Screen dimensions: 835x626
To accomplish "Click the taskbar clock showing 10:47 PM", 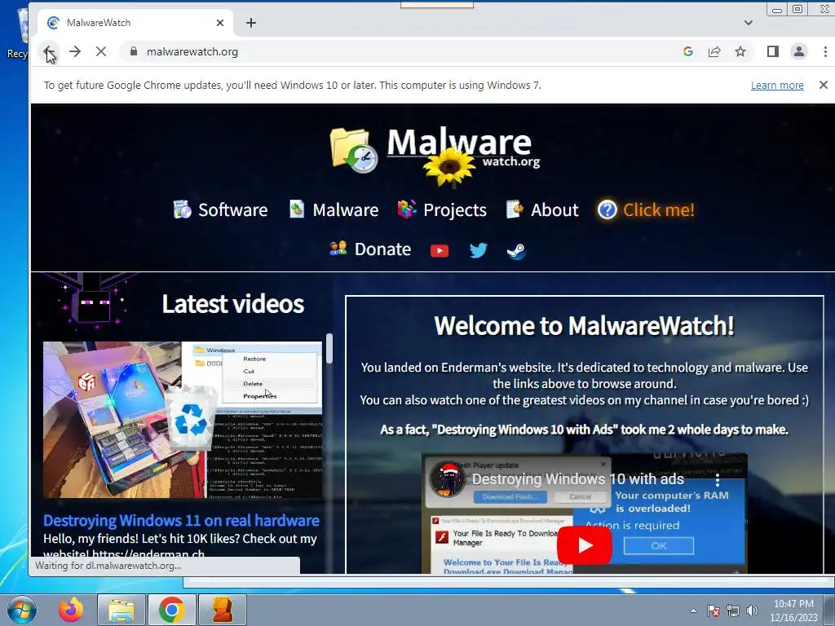I will tap(793, 611).
